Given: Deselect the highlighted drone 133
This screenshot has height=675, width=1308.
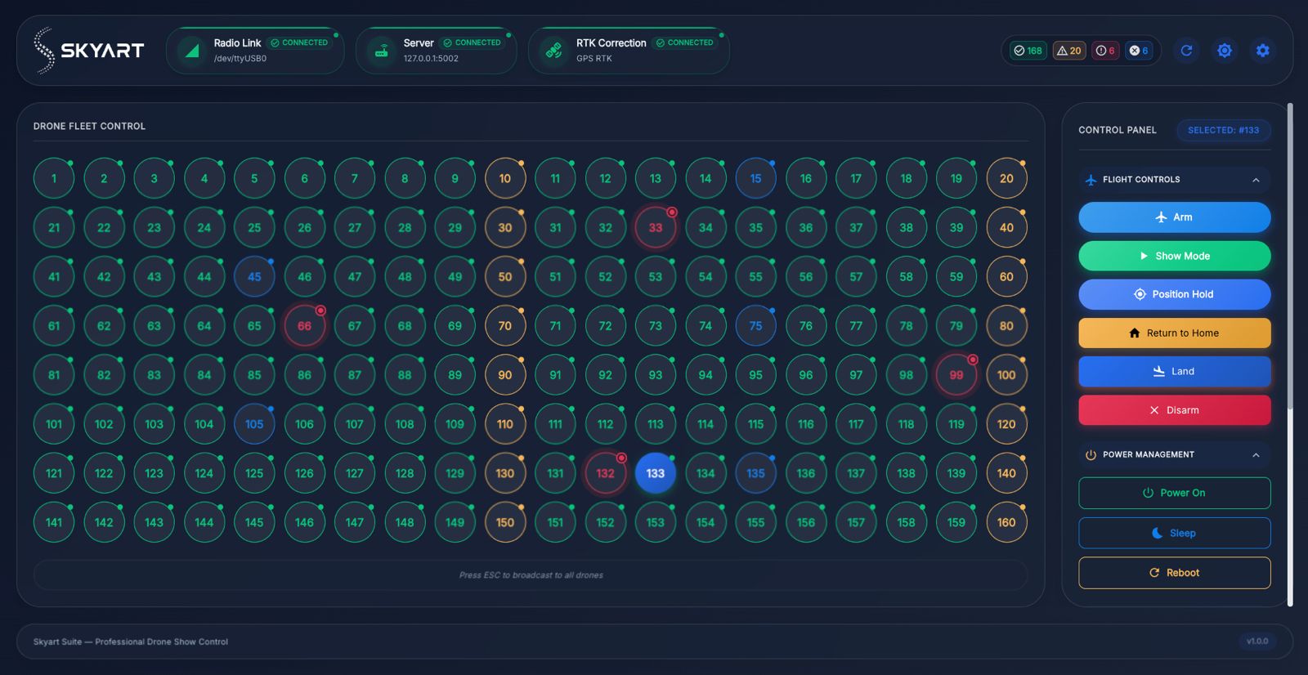Looking at the screenshot, I should click(x=656, y=472).
